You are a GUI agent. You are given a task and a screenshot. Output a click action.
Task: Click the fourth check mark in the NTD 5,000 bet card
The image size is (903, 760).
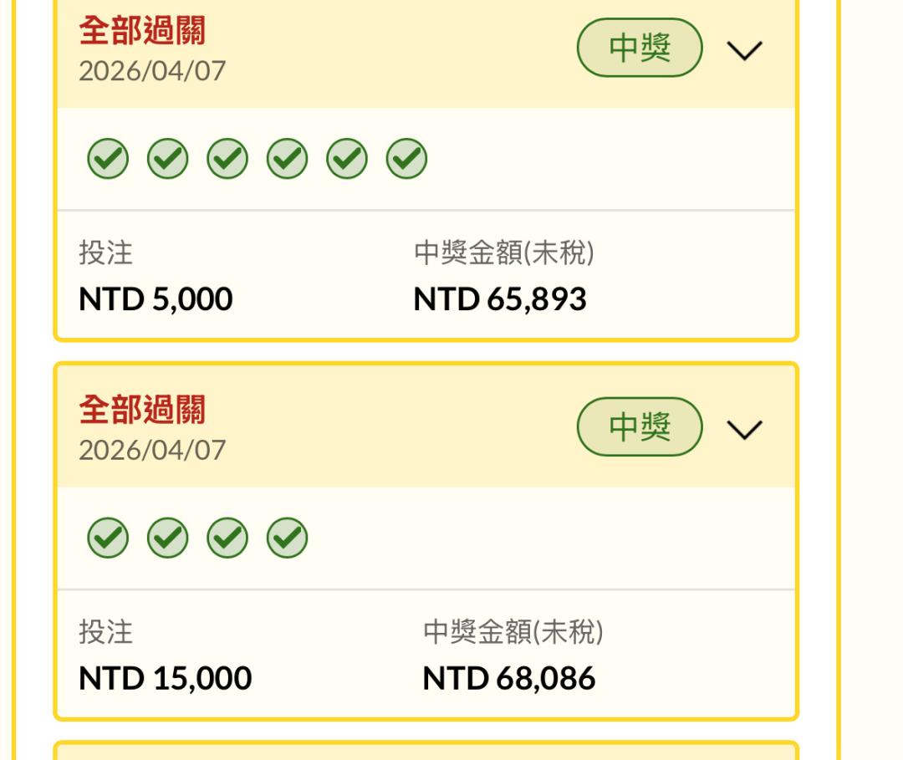(287, 159)
